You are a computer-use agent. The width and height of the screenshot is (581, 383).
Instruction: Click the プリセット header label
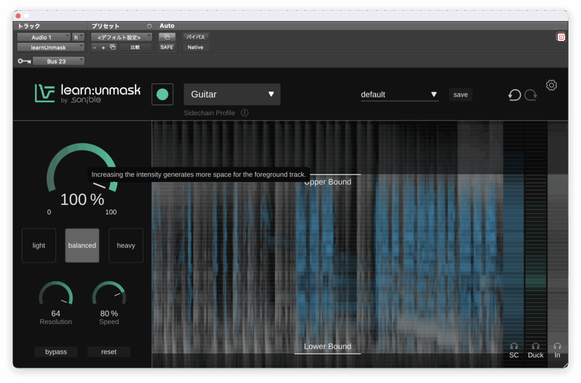click(x=106, y=26)
